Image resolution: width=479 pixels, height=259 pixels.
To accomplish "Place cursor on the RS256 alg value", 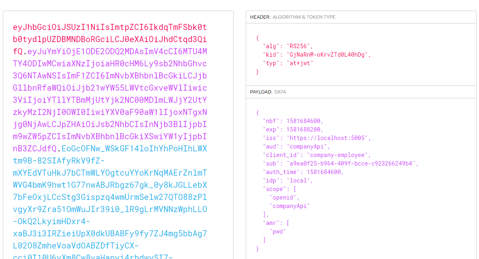I will pyautogui.click(x=300, y=46).
